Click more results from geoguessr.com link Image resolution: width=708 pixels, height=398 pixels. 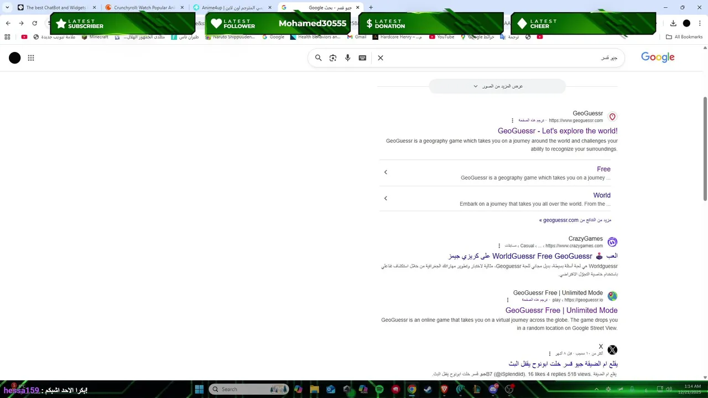pyautogui.click(x=575, y=220)
